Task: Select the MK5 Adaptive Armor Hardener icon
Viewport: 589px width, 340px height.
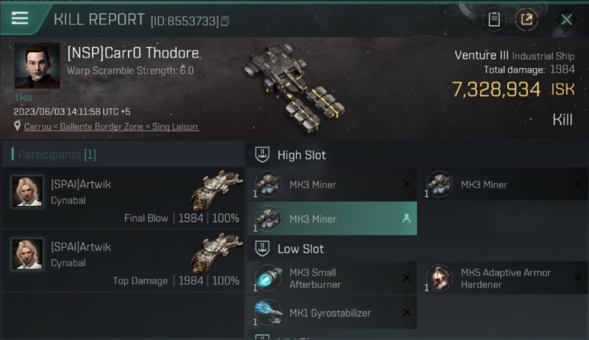Action: click(x=439, y=278)
